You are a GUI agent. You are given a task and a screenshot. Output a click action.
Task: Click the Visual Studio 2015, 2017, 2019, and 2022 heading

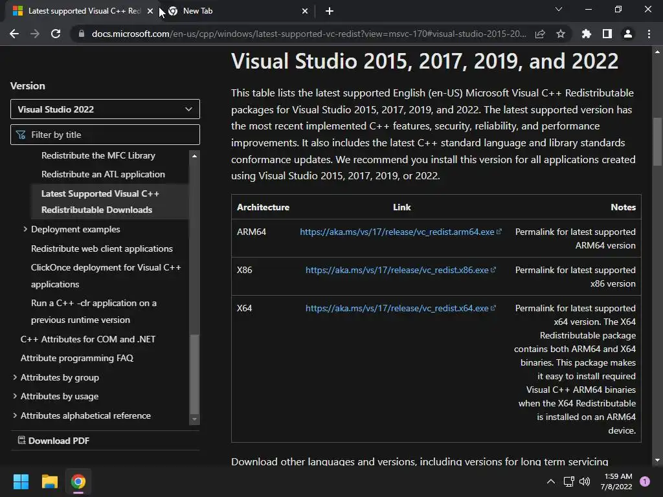point(425,61)
